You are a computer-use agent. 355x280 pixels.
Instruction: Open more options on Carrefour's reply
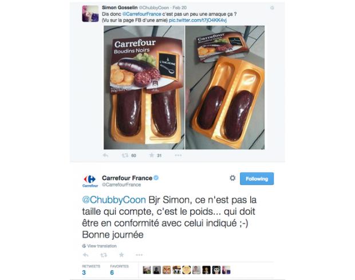click(x=139, y=255)
